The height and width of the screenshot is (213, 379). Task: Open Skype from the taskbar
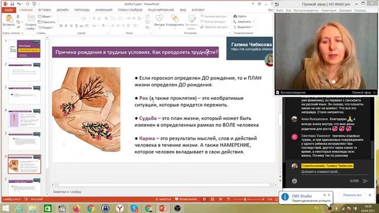coord(134,208)
